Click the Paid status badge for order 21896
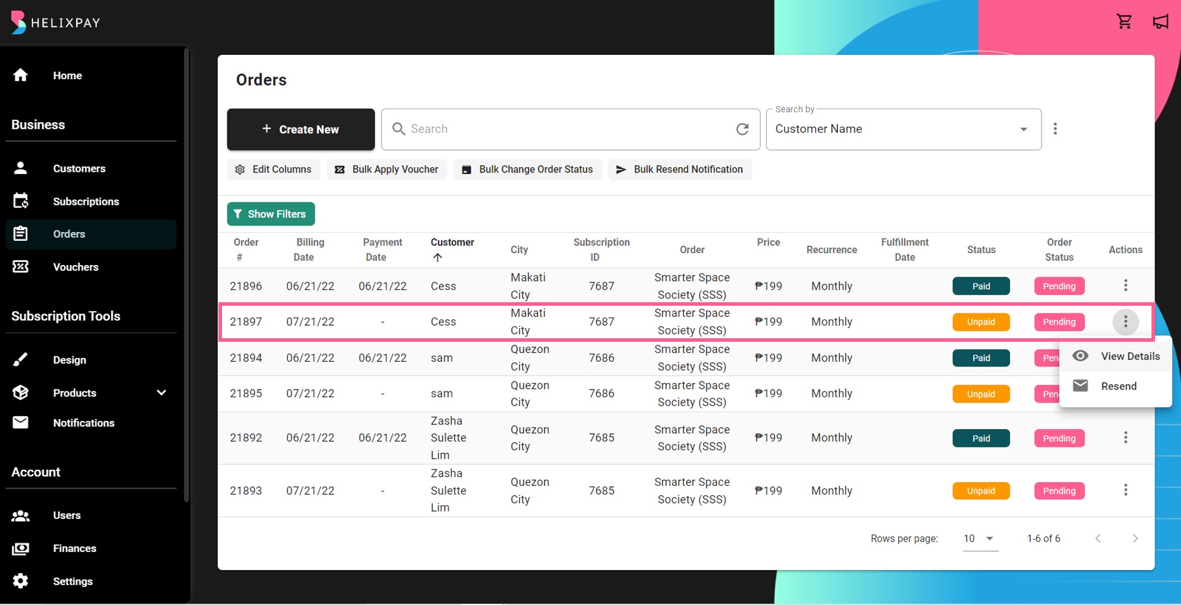Image resolution: width=1181 pixels, height=605 pixels. (981, 286)
